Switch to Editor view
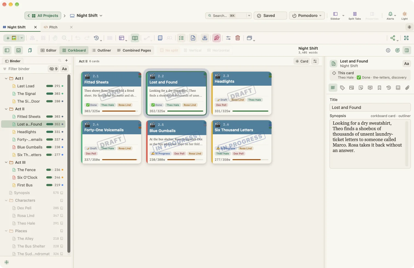This screenshot has width=414, height=268. 48,50
